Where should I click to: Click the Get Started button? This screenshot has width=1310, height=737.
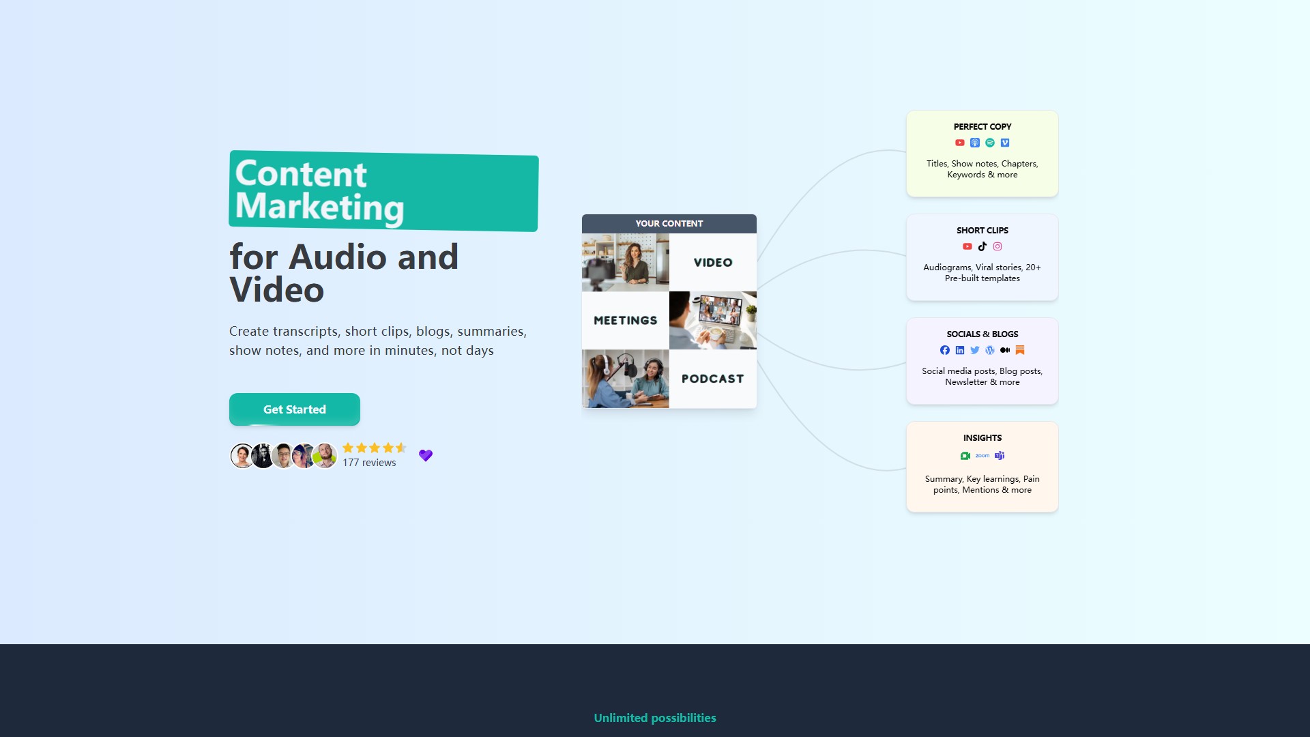coord(295,409)
